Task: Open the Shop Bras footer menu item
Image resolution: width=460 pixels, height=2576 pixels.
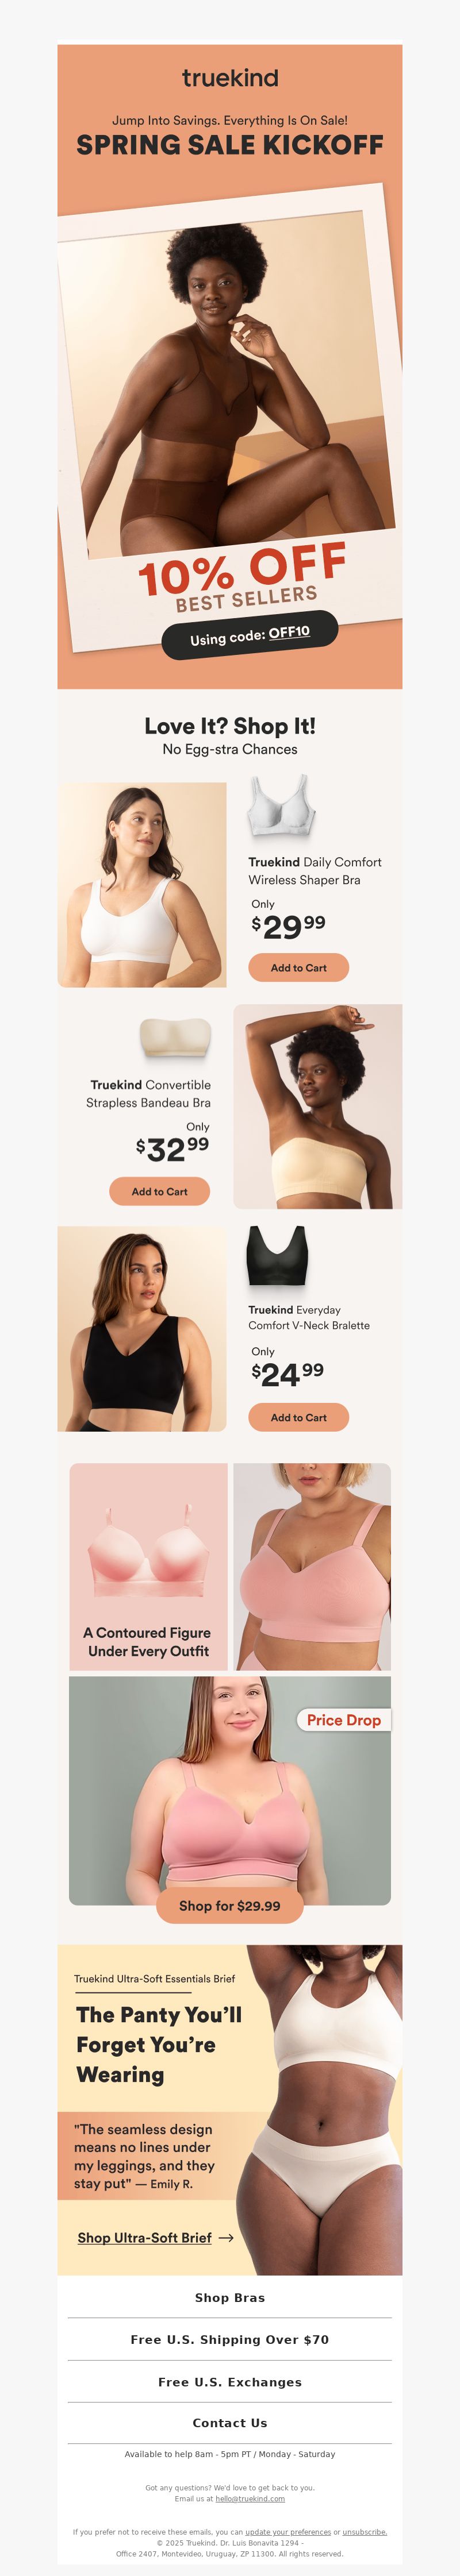Action: point(230,2297)
